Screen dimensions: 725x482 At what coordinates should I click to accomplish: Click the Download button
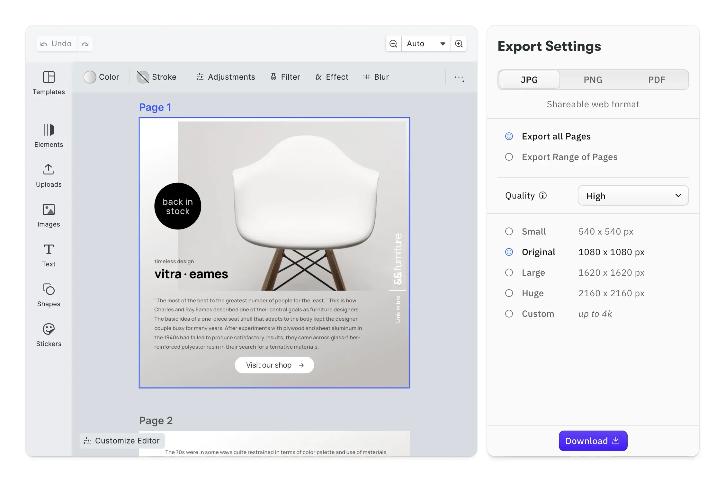click(593, 441)
